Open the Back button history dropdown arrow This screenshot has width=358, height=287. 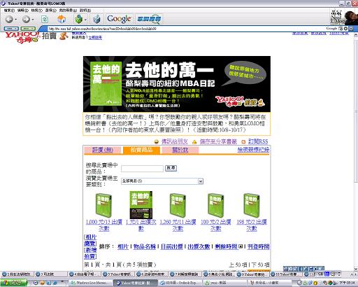point(16,20)
